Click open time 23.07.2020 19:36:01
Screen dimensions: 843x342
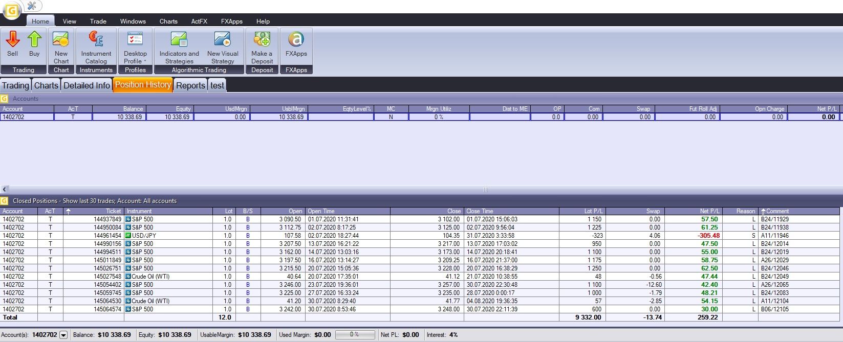pos(333,285)
